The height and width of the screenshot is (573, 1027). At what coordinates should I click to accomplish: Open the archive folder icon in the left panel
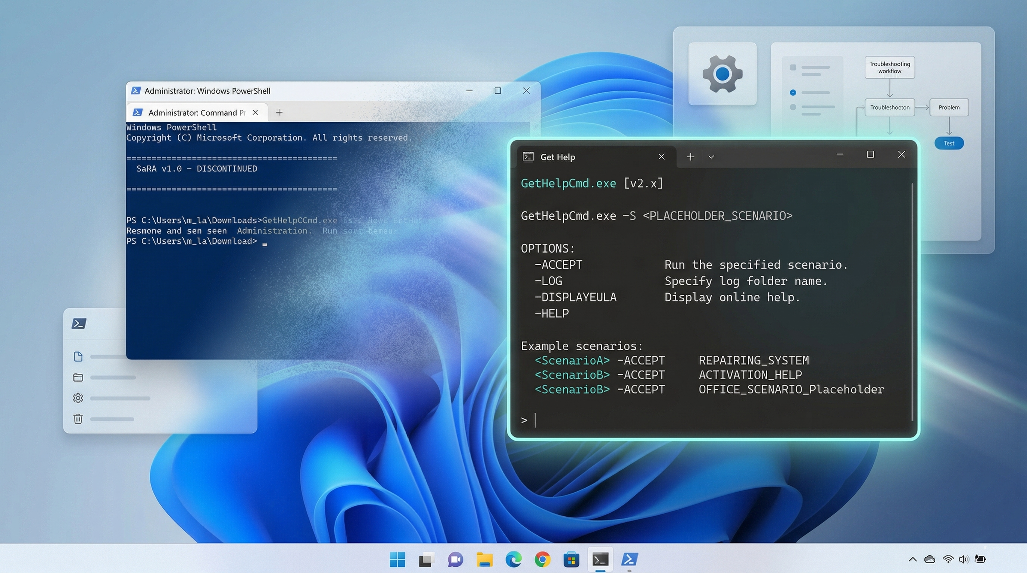tap(78, 378)
